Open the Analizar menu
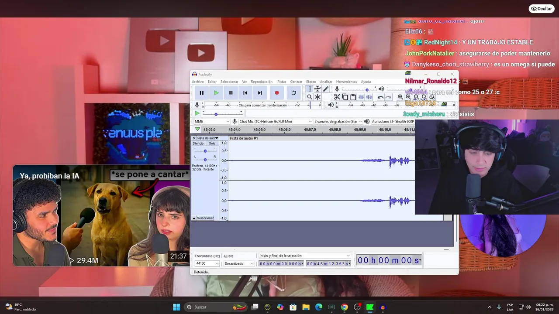The height and width of the screenshot is (314, 559). click(326, 82)
